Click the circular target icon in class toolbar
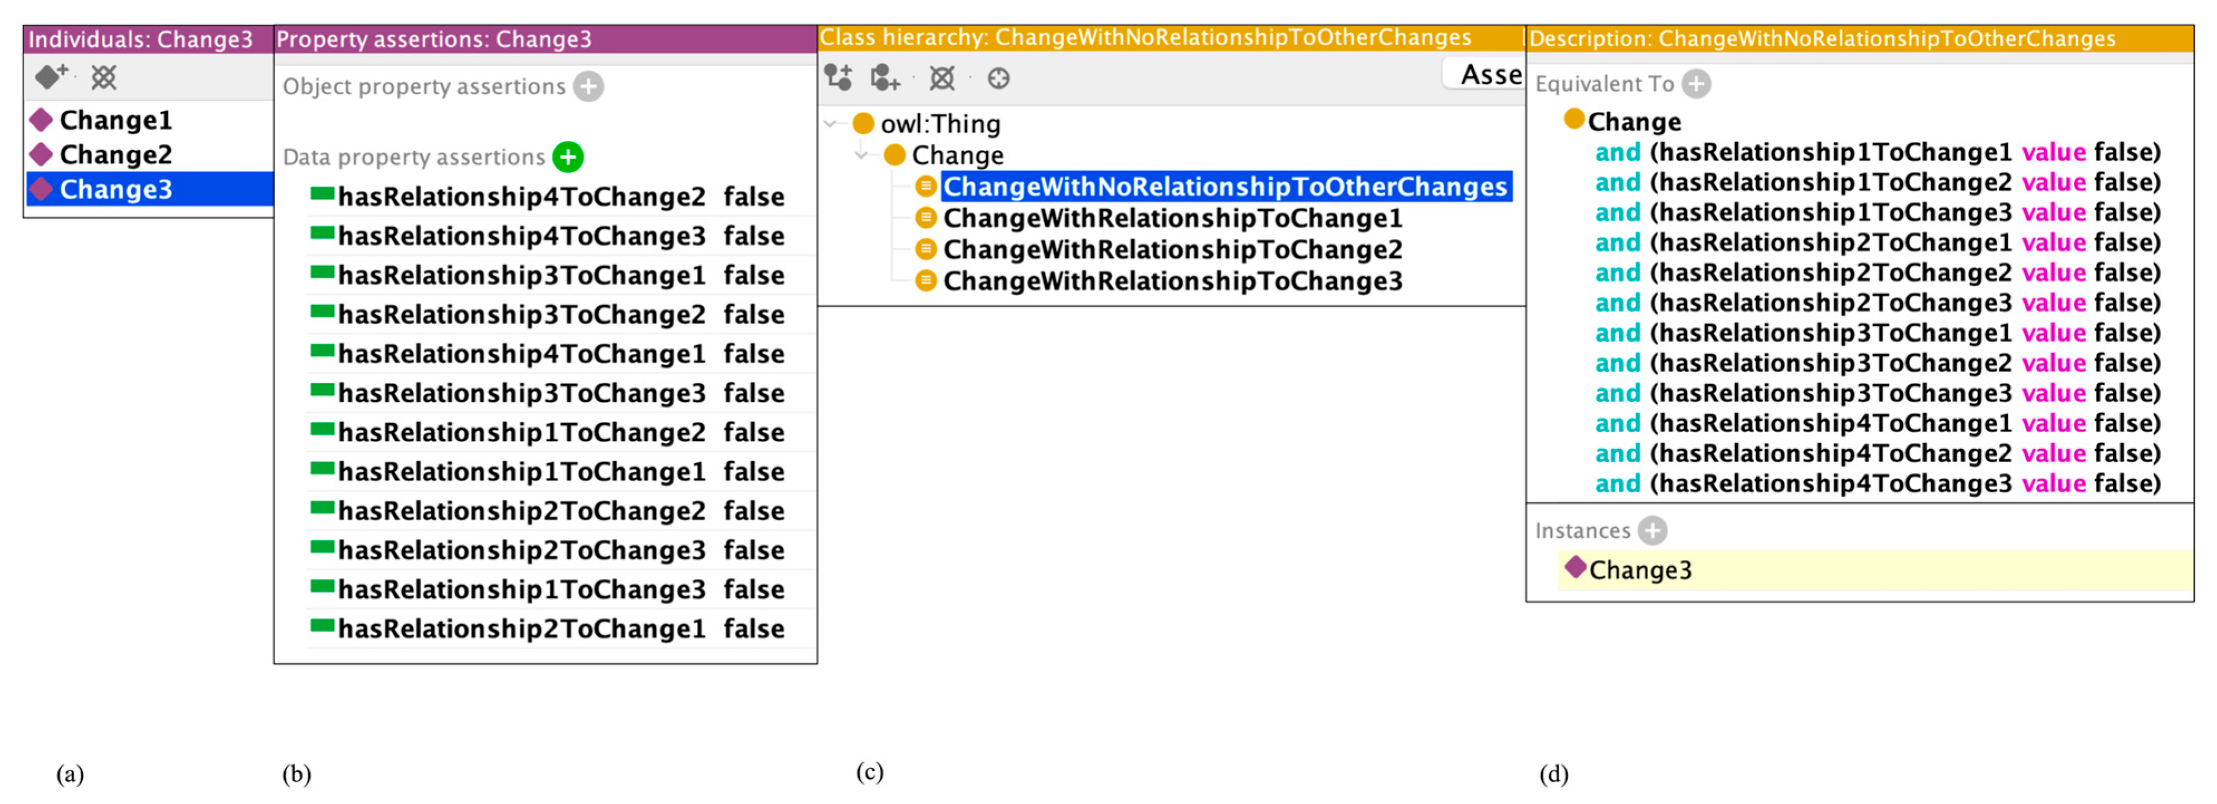The image size is (2217, 804). pos(998,79)
